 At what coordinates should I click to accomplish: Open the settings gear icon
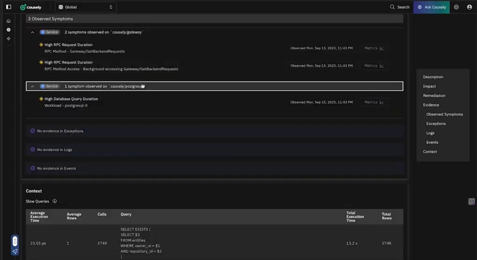tap(456, 7)
